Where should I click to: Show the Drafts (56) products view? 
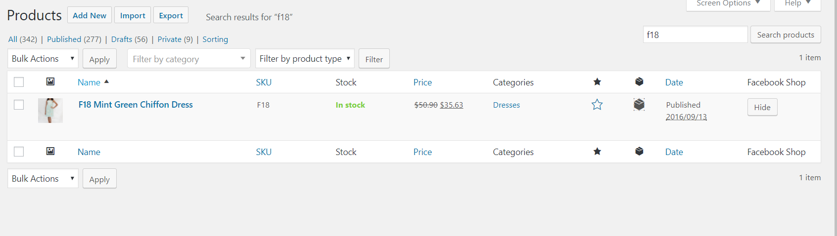129,39
